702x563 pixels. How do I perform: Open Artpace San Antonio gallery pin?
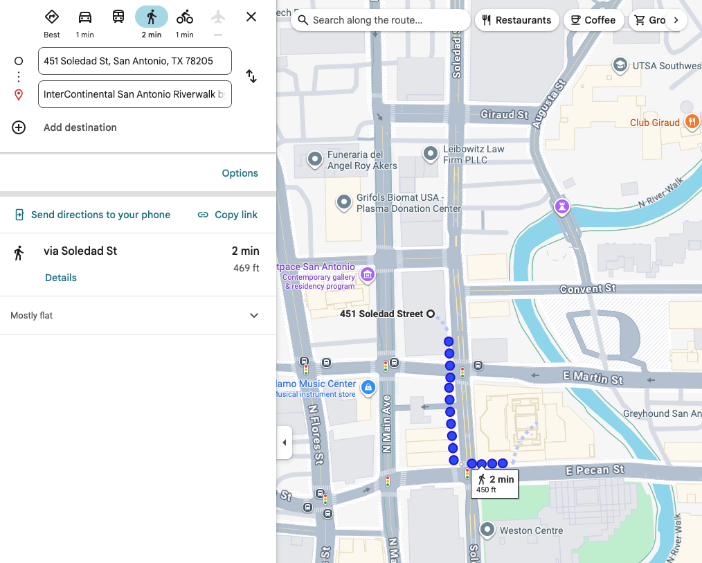coord(368,274)
